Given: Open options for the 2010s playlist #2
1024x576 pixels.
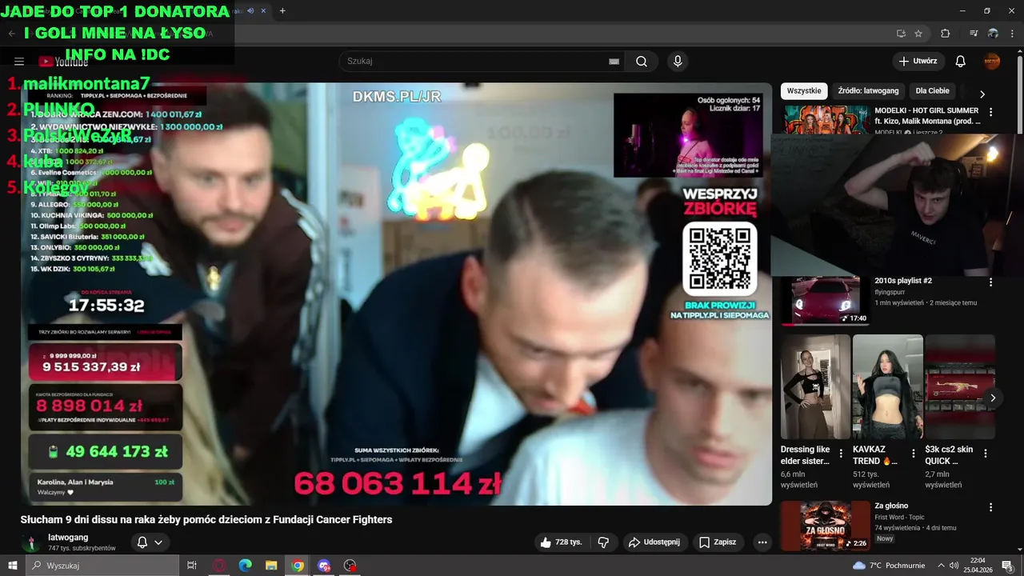Looking at the screenshot, I should tap(991, 282).
